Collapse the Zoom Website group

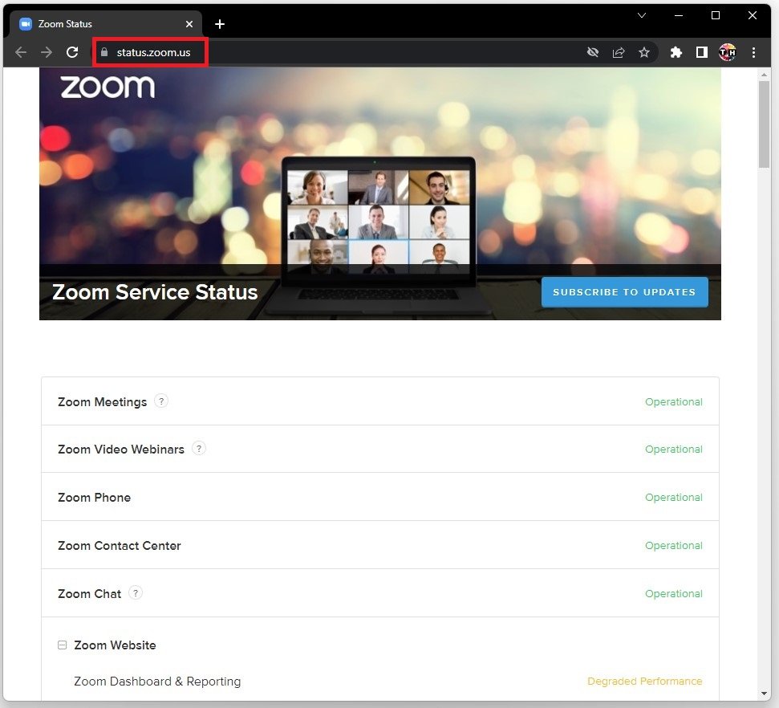coord(62,645)
